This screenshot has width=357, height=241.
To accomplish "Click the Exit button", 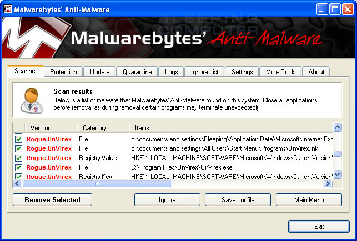I will pyautogui.click(x=319, y=227).
